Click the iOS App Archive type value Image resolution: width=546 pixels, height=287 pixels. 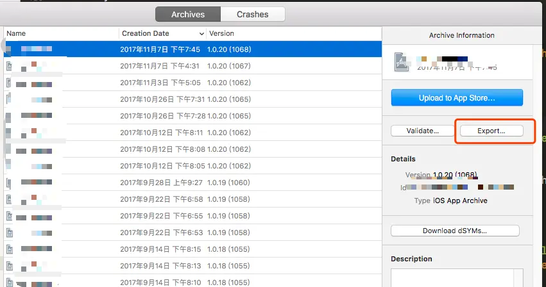pyautogui.click(x=460, y=201)
